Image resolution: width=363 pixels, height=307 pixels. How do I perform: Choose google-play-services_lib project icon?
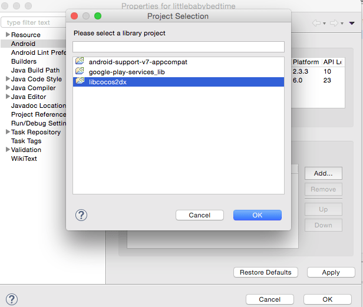point(80,71)
